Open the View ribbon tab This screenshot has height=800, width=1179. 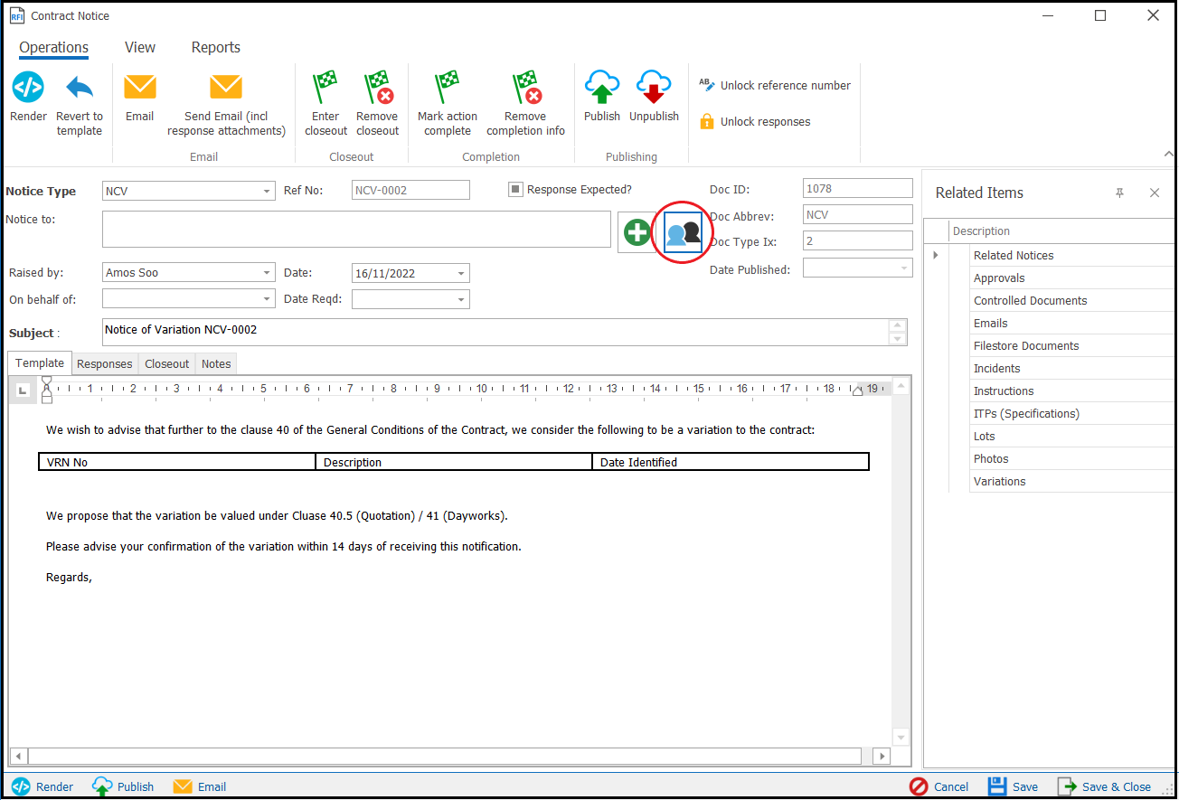click(140, 47)
